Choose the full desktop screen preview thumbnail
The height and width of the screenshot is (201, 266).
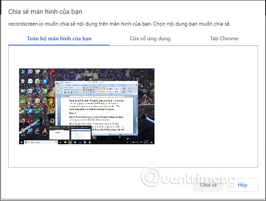(87, 106)
